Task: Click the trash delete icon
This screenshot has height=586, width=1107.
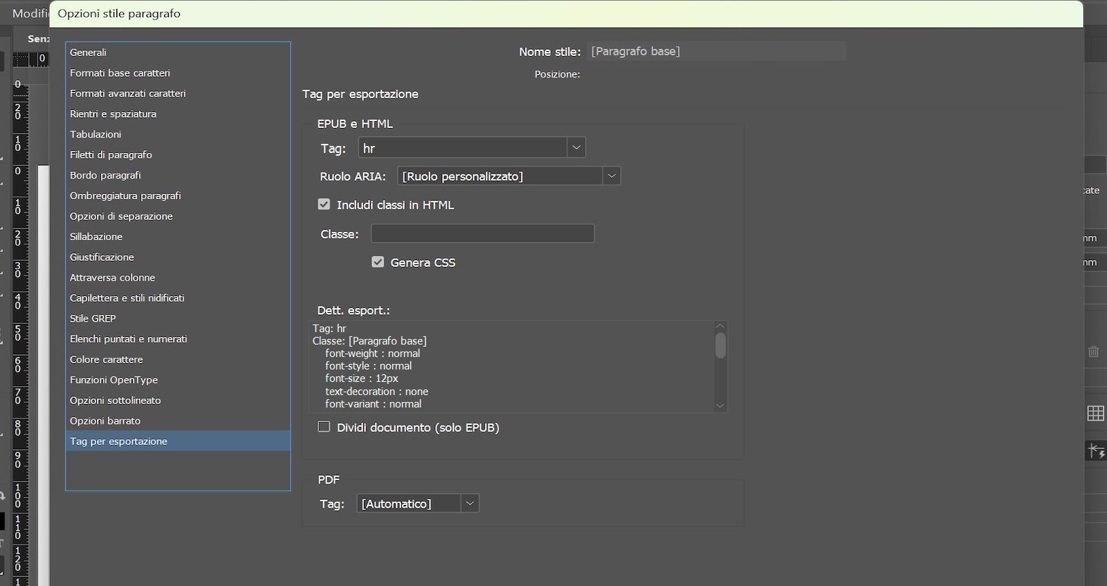Action: pos(1094,351)
